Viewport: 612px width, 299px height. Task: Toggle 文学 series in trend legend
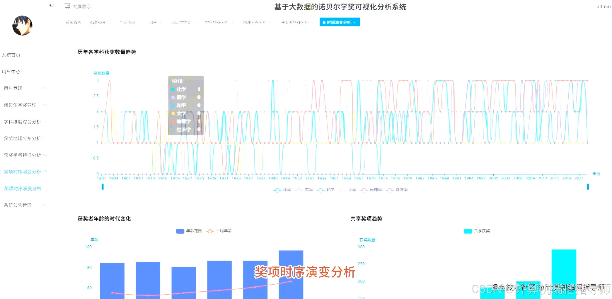point(348,190)
